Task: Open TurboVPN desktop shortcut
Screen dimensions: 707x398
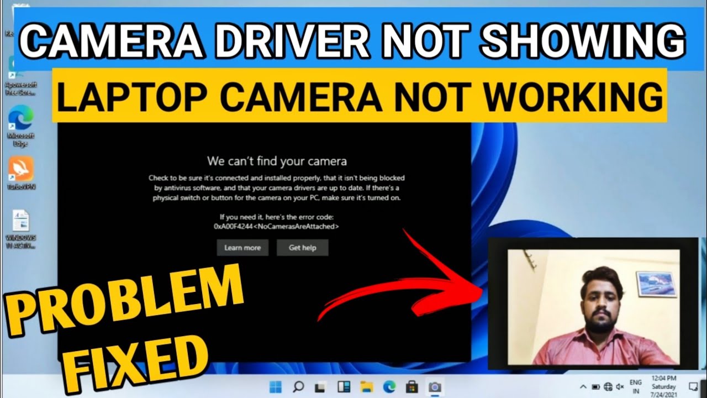Action: [20, 174]
